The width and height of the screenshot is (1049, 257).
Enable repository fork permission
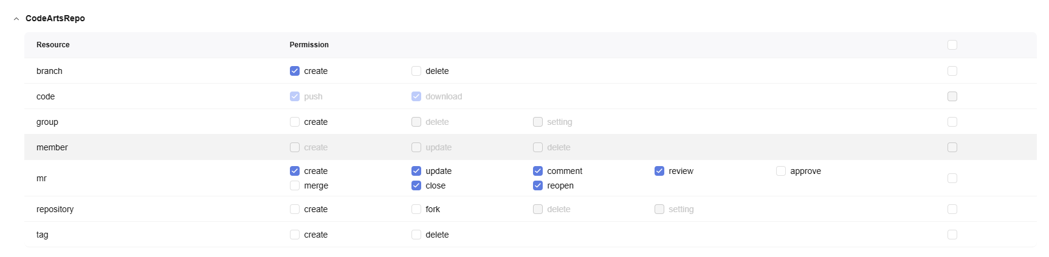[x=416, y=209]
